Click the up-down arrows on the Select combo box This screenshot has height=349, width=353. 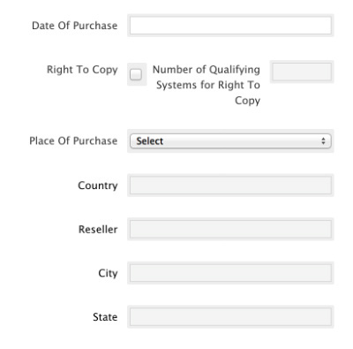[323, 141]
